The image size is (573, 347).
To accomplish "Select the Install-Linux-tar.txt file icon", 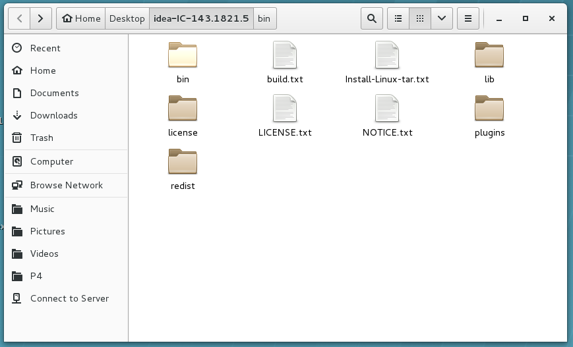I will [387, 55].
